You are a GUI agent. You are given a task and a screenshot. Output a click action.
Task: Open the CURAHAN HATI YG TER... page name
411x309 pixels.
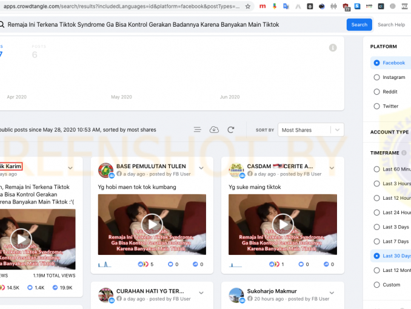tap(150, 291)
